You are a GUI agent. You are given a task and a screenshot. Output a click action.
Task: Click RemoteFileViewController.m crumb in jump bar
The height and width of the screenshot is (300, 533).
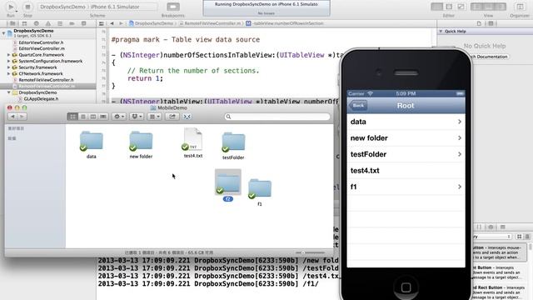coord(211,23)
